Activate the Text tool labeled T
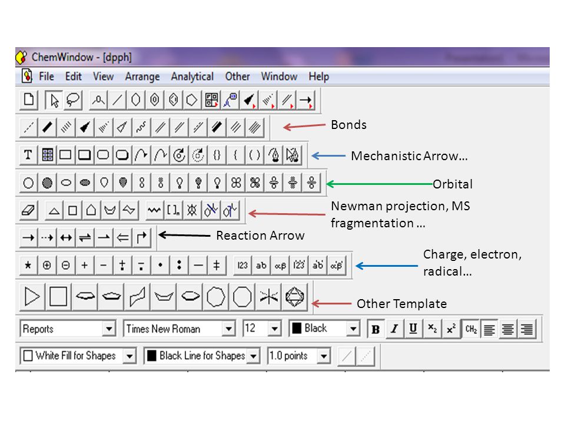This screenshot has width=565, height=424. pyautogui.click(x=28, y=155)
